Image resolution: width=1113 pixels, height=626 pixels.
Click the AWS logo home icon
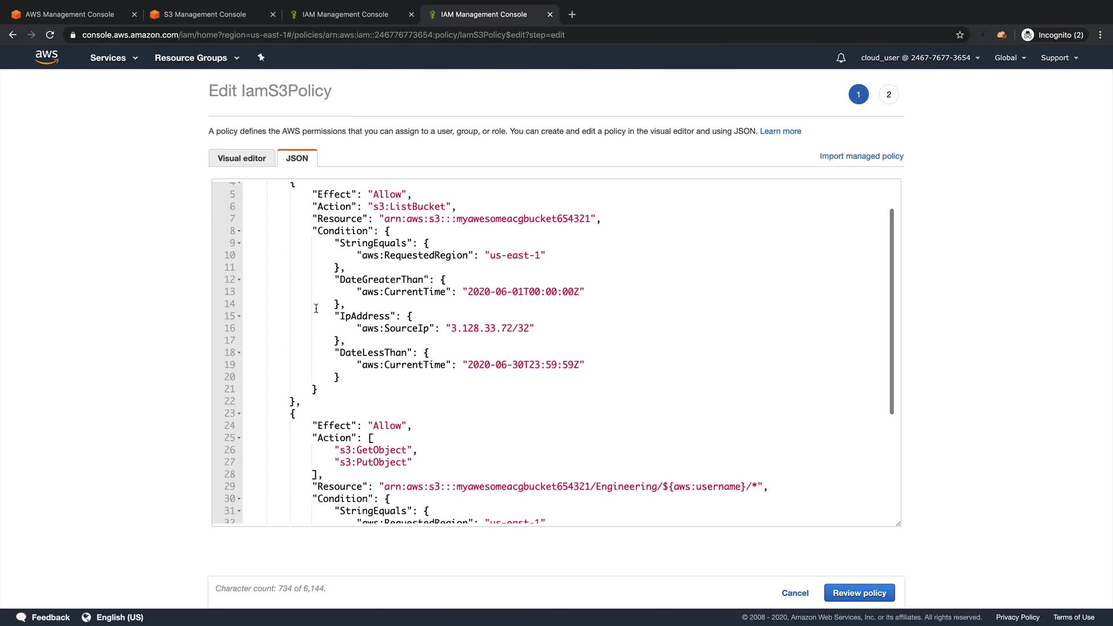(x=46, y=57)
